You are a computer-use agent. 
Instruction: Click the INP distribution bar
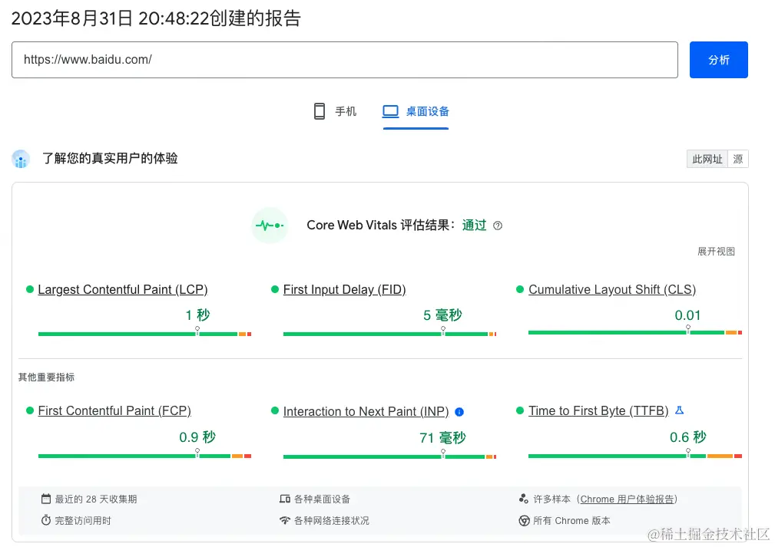(389, 456)
